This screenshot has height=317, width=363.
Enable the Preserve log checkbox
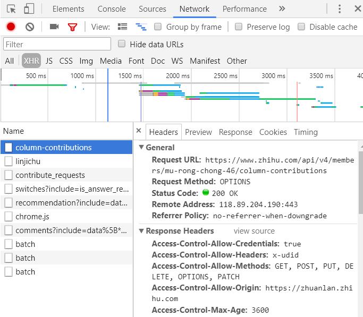[239, 27]
